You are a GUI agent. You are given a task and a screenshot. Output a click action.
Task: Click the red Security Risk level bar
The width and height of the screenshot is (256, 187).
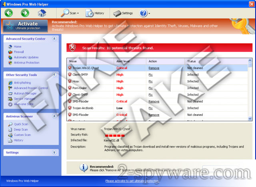coord(115,135)
